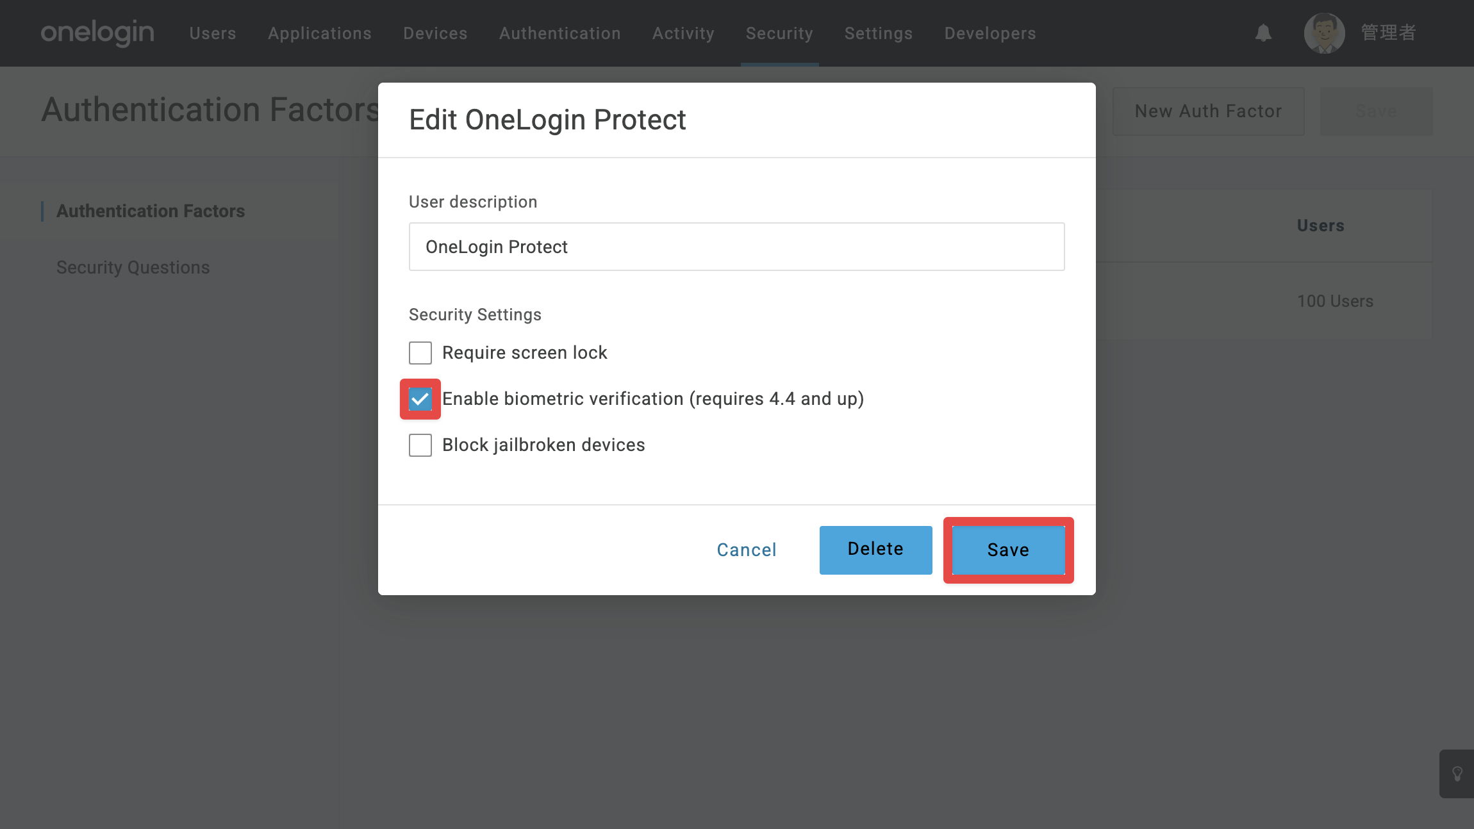Open the admin profile avatar
The image size is (1474, 829).
click(1324, 33)
